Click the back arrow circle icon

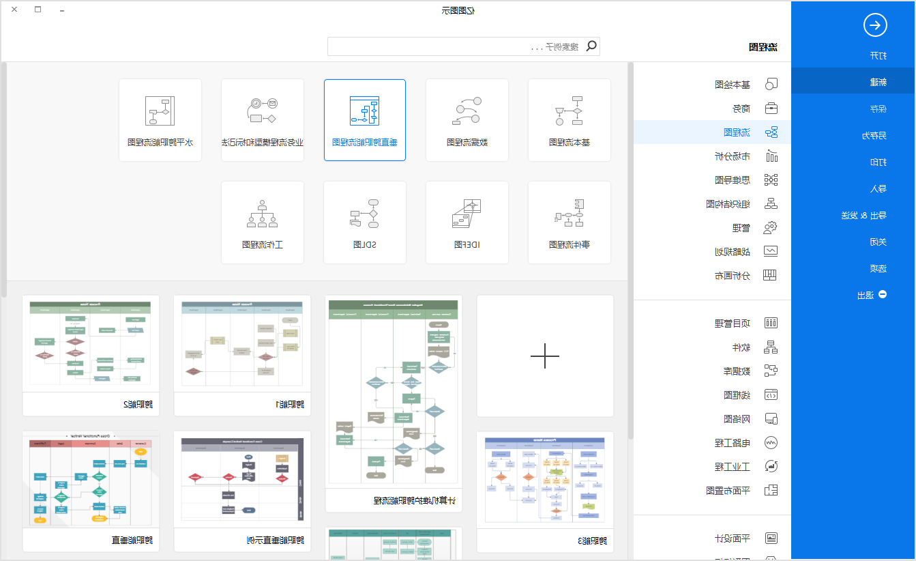[x=875, y=25]
